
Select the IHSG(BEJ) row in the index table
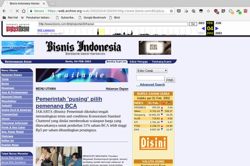click(153, 107)
